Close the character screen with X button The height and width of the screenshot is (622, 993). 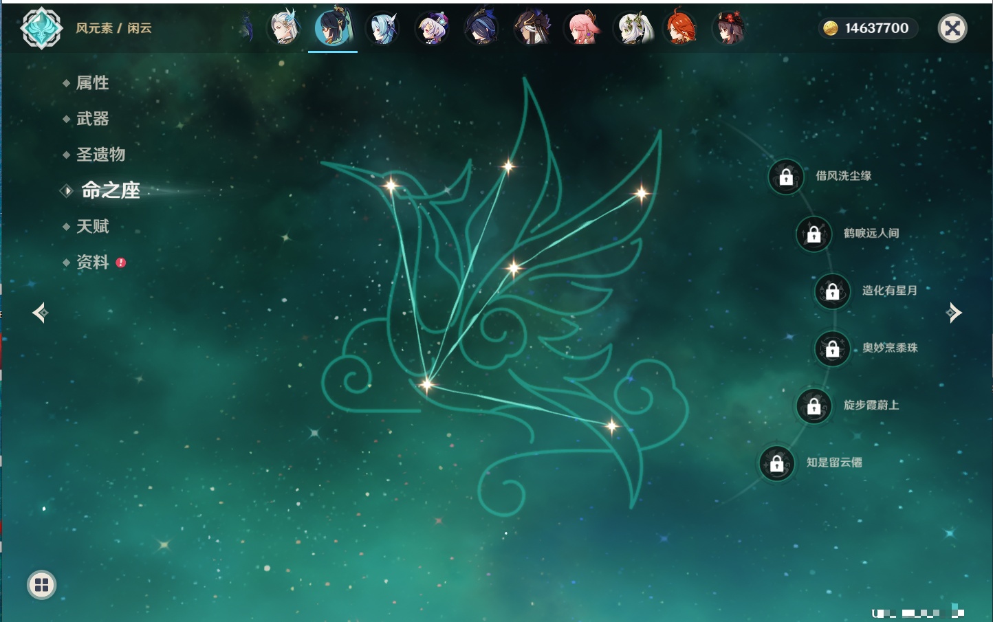[x=952, y=28]
